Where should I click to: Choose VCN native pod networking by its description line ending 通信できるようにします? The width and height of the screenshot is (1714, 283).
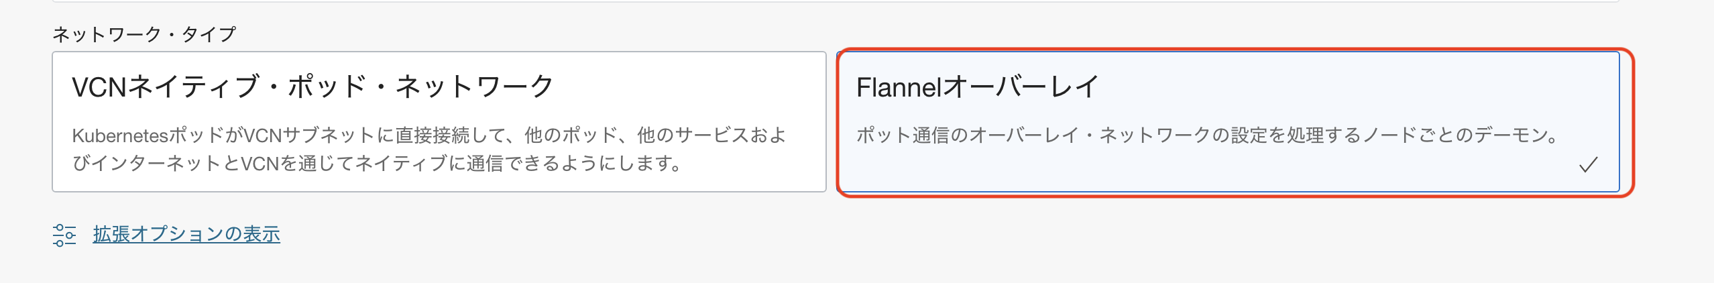coord(377,163)
